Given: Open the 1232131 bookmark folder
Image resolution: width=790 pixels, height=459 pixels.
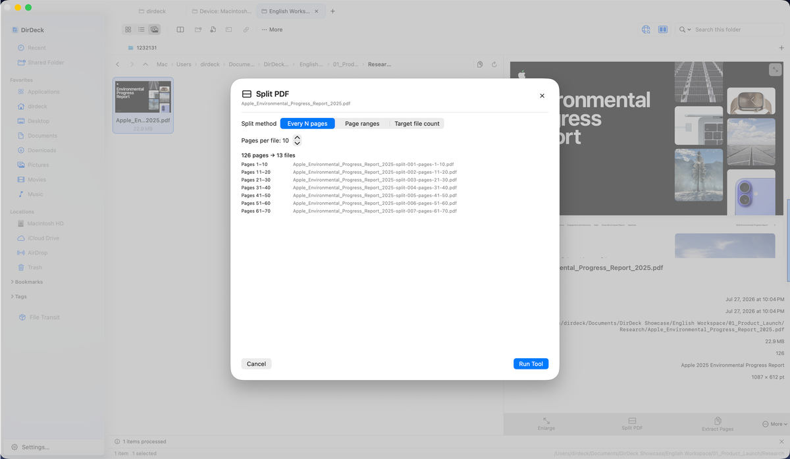Looking at the screenshot, I should [142, 48].
